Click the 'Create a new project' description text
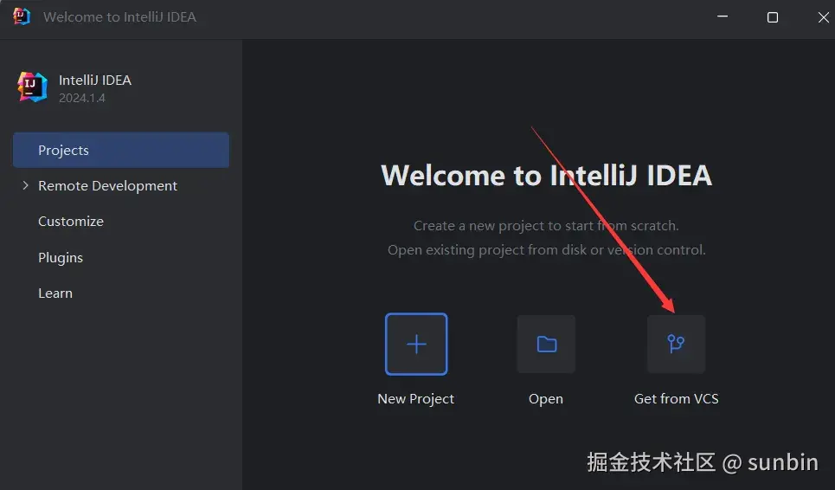The image size is (835, 490). (546, 226)
